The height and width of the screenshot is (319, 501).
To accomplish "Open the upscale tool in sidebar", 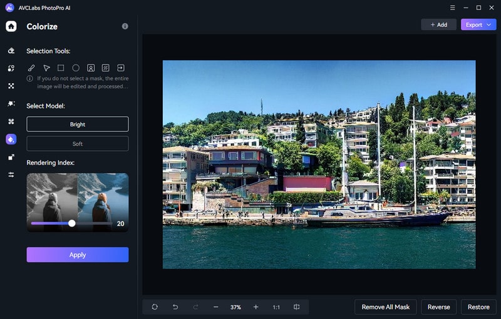I will [x=11, y=157].
